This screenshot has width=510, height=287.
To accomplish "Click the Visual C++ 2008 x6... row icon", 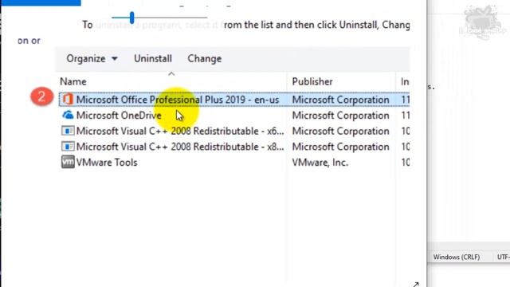I will [68, 131].
